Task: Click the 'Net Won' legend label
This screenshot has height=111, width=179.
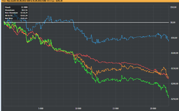Action: point(9,18)
